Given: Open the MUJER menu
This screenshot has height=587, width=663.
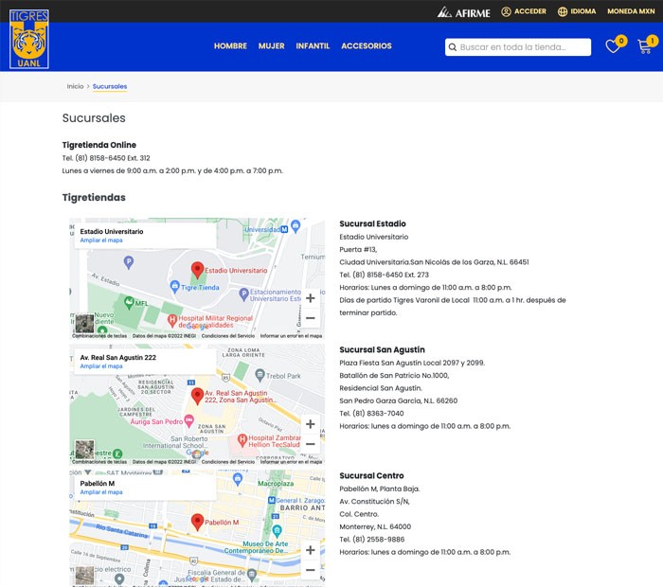Looking at the screenshot, I should [272, 46].
